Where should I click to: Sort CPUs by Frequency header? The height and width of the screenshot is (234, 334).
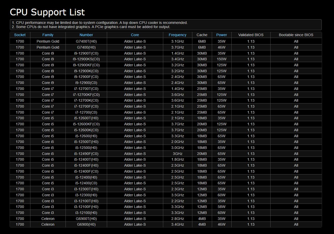tap(178, 35)
